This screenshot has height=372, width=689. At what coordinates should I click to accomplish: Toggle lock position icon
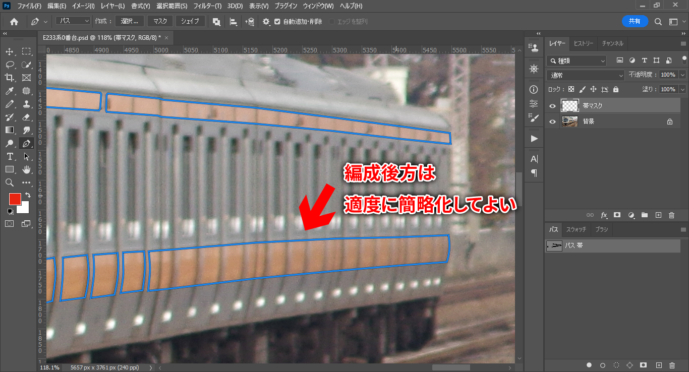coord(593,89)
